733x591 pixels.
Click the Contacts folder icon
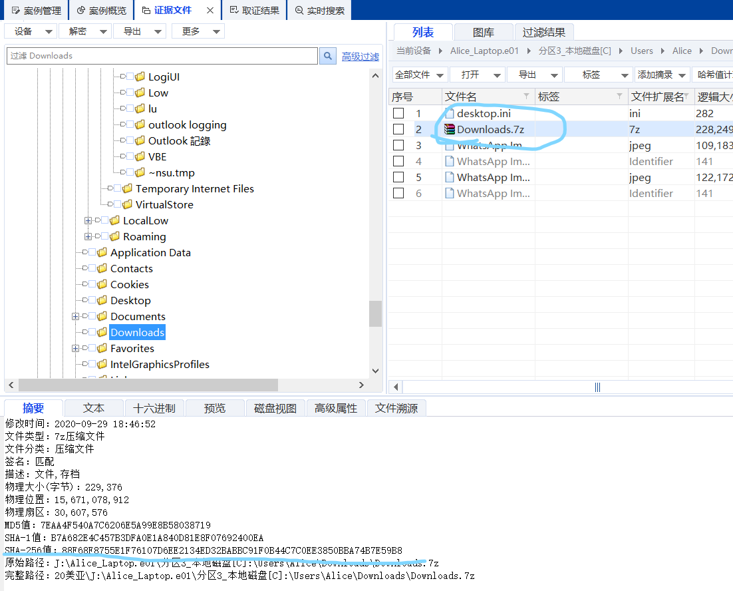102,268
